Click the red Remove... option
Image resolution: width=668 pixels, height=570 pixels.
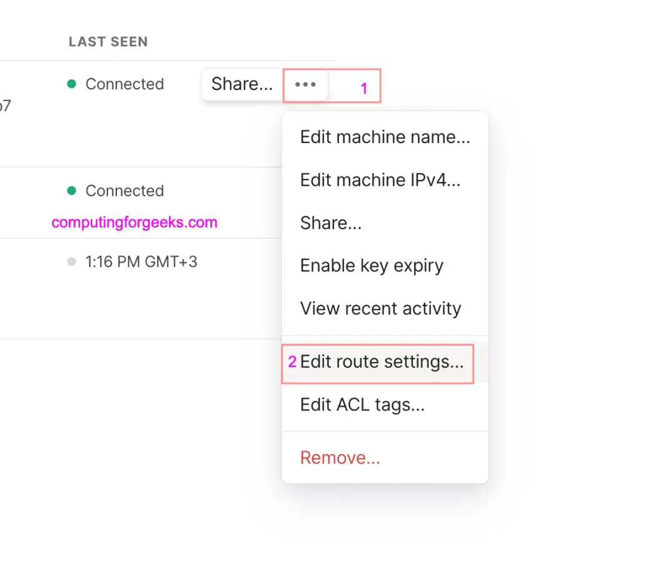pyautogui.click(x=385, y=458)
